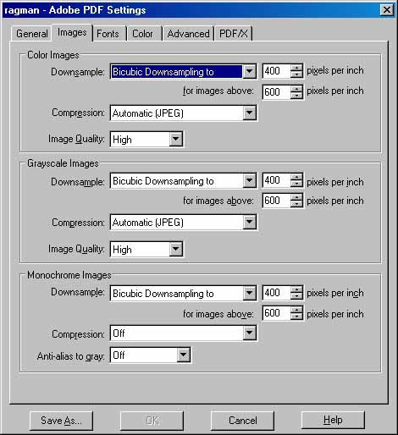Screen dimensions: 398x435
Task: Increase Color Images downsample resolution spinner
Action: 296,68
